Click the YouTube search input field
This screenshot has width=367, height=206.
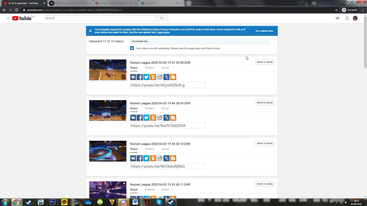100,18
